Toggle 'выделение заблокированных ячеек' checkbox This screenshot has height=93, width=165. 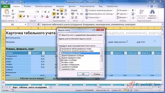(60, 49)
